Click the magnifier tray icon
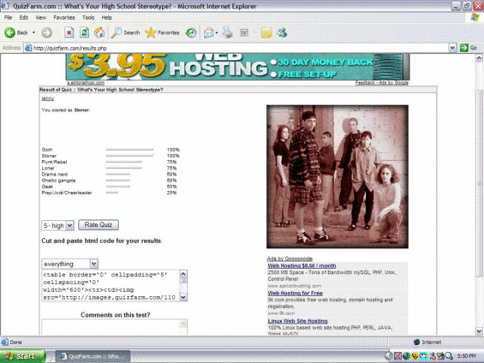Image resolution: width=484 pixels, height=363 pixels. pyautogui.click(x=449, y=356)
